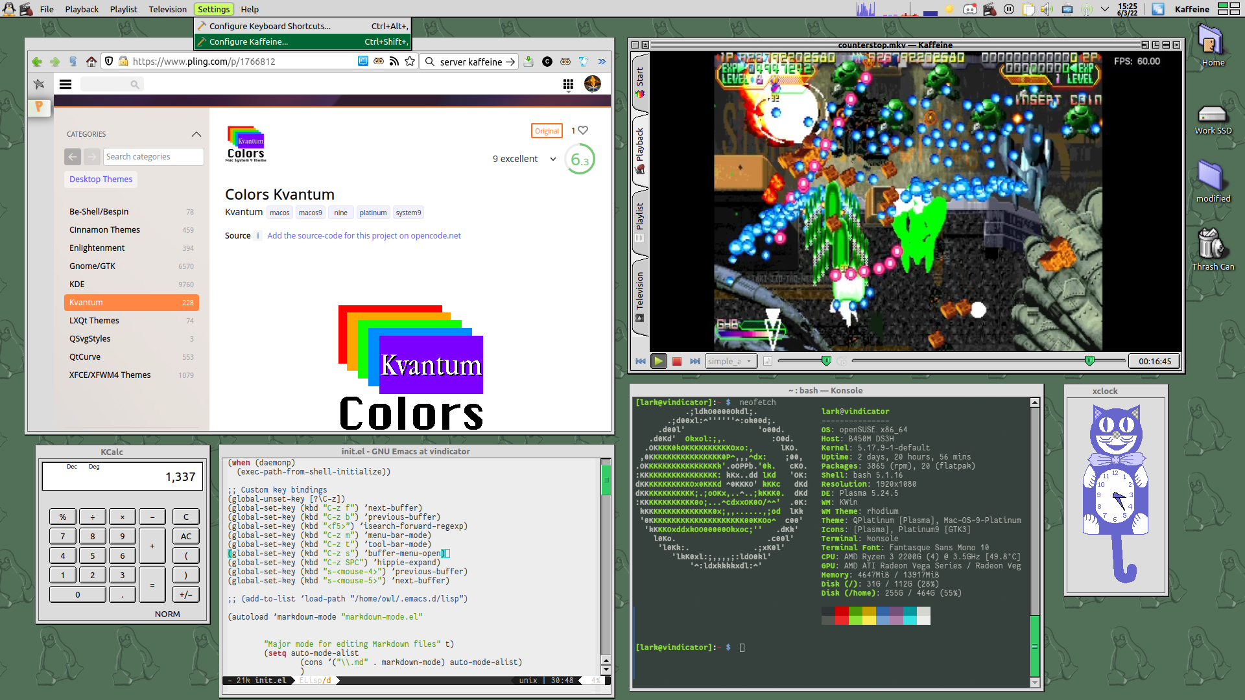This screenshot has height=700, width=1245.
Task: Toggle mute note icon in Kaffeine
Action: 768,362
